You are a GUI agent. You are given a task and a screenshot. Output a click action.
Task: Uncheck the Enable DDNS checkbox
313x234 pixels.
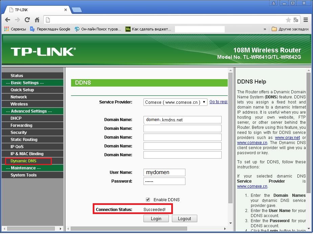tap(148, 200)
